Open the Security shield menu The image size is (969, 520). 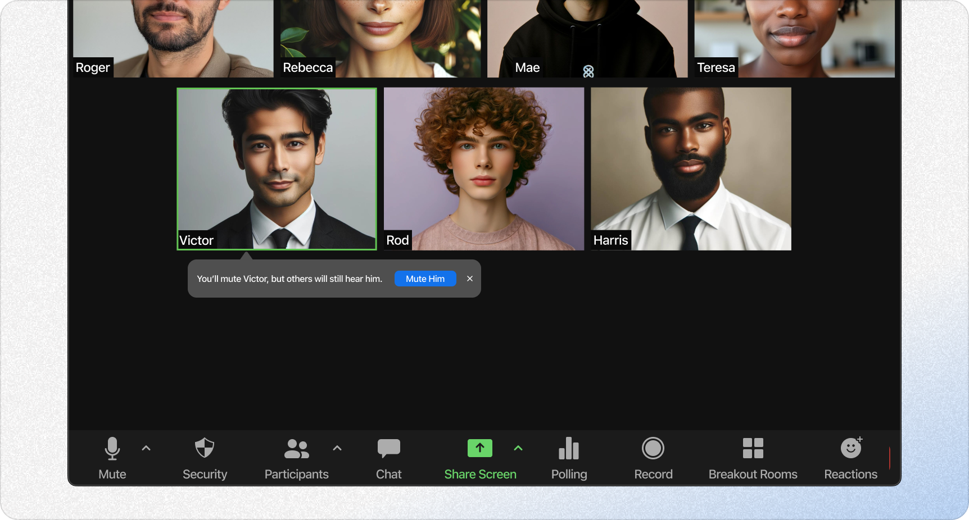click(x=205, y=458)
